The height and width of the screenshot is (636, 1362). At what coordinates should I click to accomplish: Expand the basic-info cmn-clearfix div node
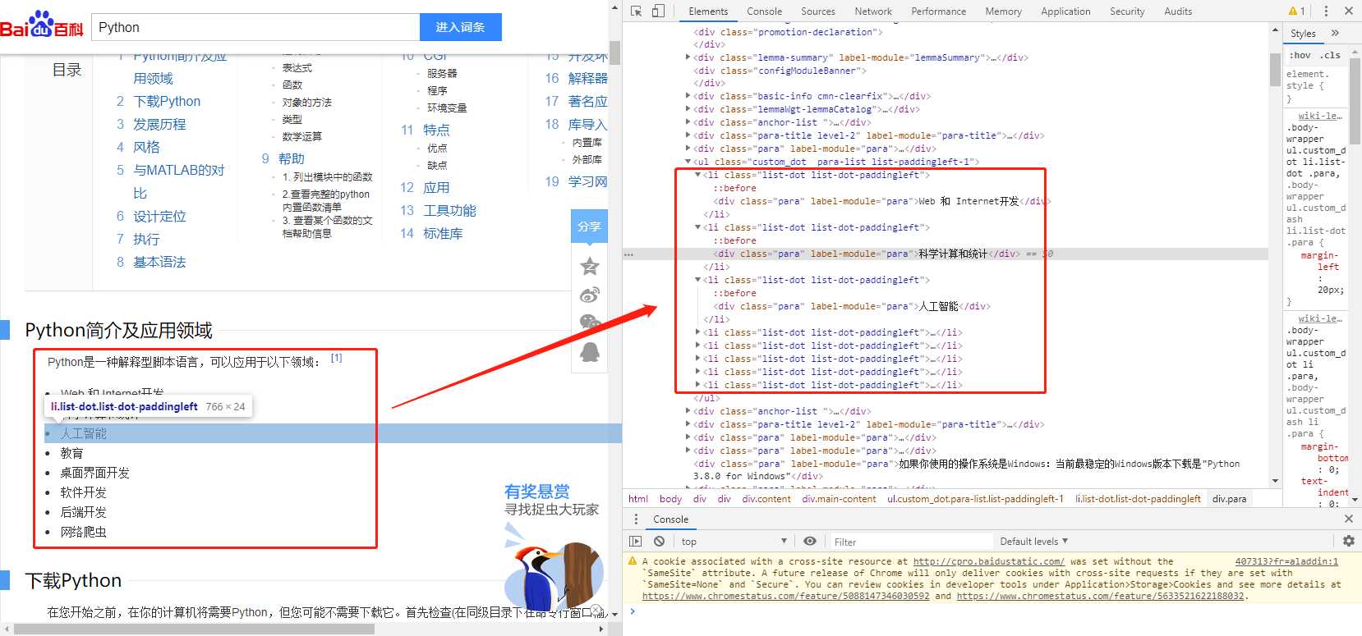coord(688,96)
